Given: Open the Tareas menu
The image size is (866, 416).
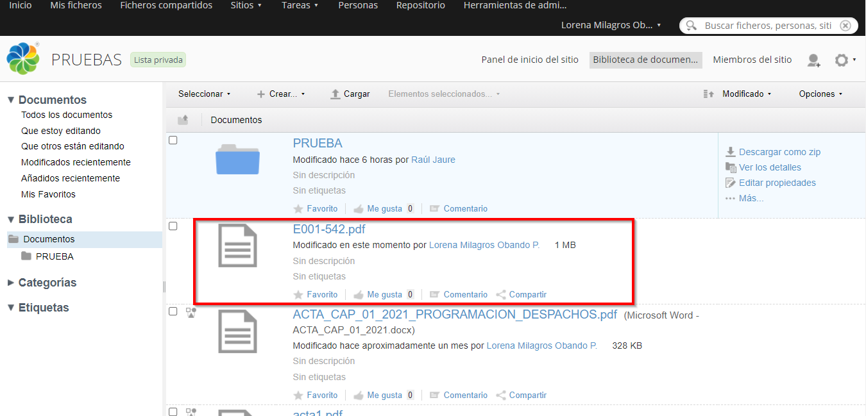Looking at the screenshot, I should (x=300, y=5).
